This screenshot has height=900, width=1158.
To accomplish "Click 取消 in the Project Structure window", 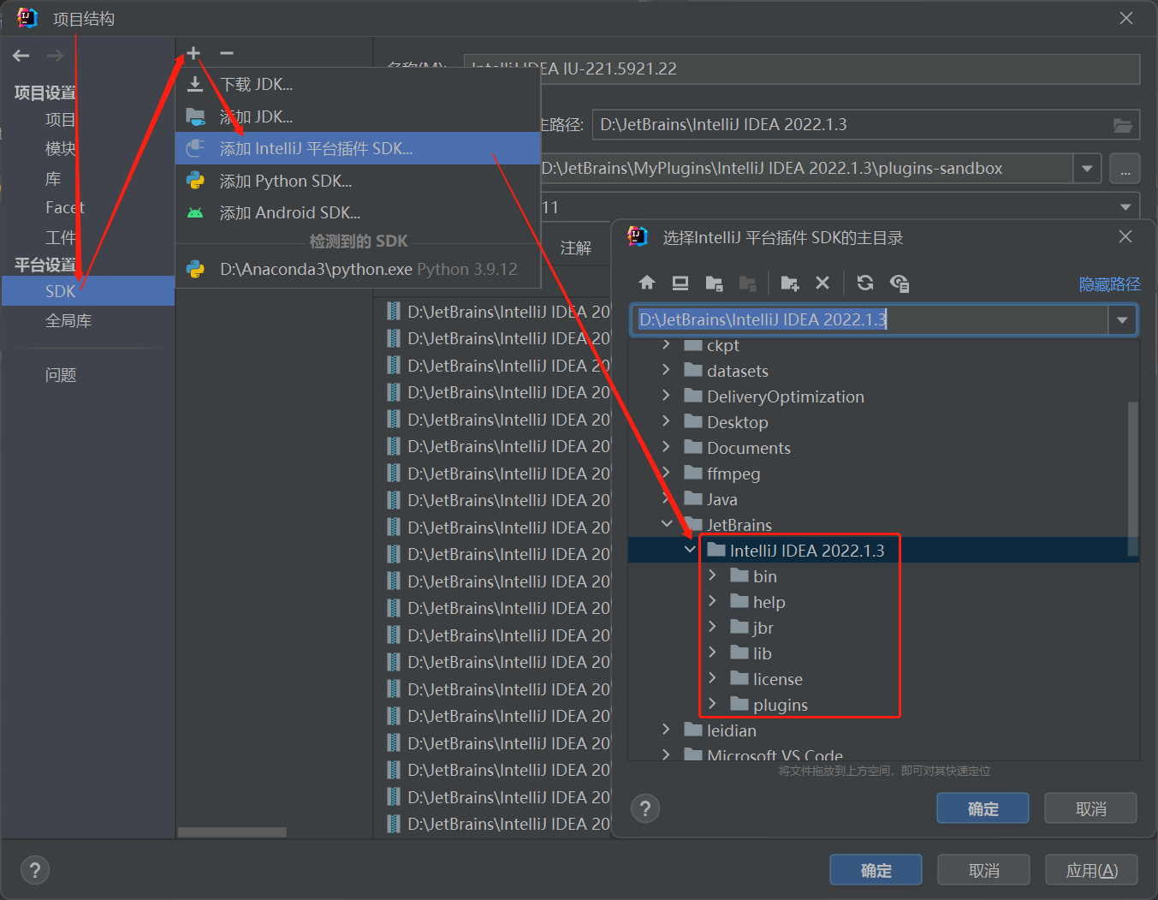I will click(x=983, y=870).
